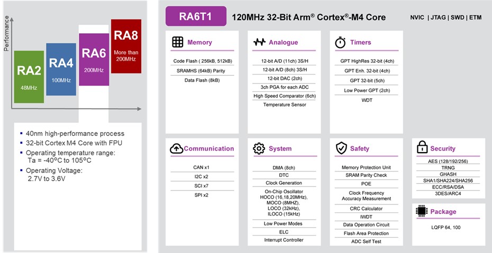Click TRNG row under Security
This screenshot has height=253, width=492.
tap(448, 168)
